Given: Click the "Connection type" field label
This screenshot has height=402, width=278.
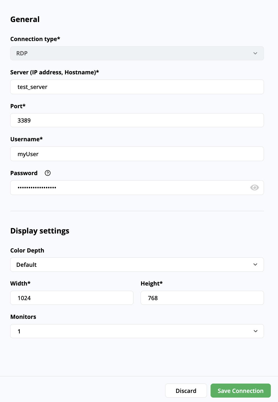Looking at the screenshot, I should (x=35, y=39).
